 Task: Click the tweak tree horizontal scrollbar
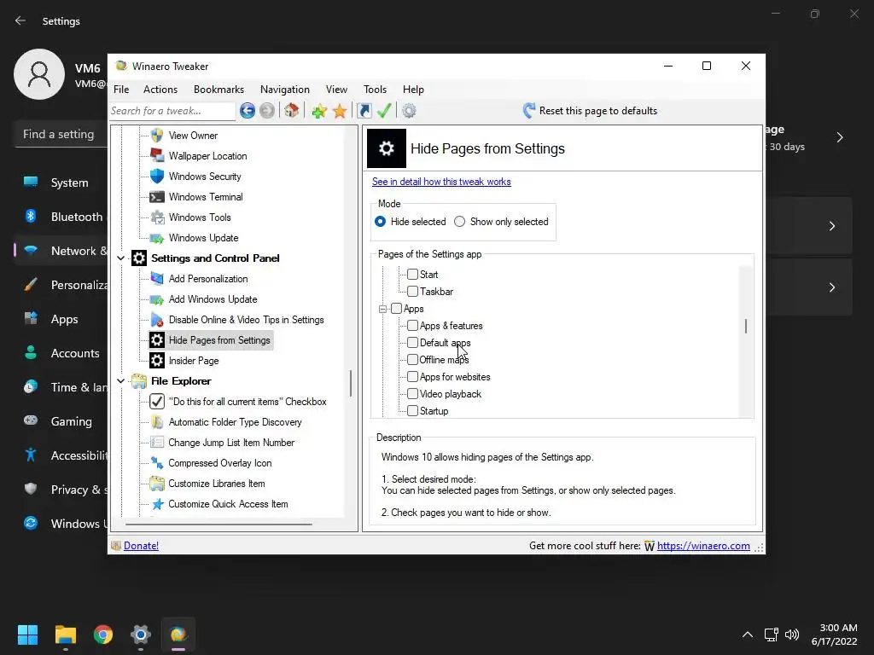click(x=218, y=524)
